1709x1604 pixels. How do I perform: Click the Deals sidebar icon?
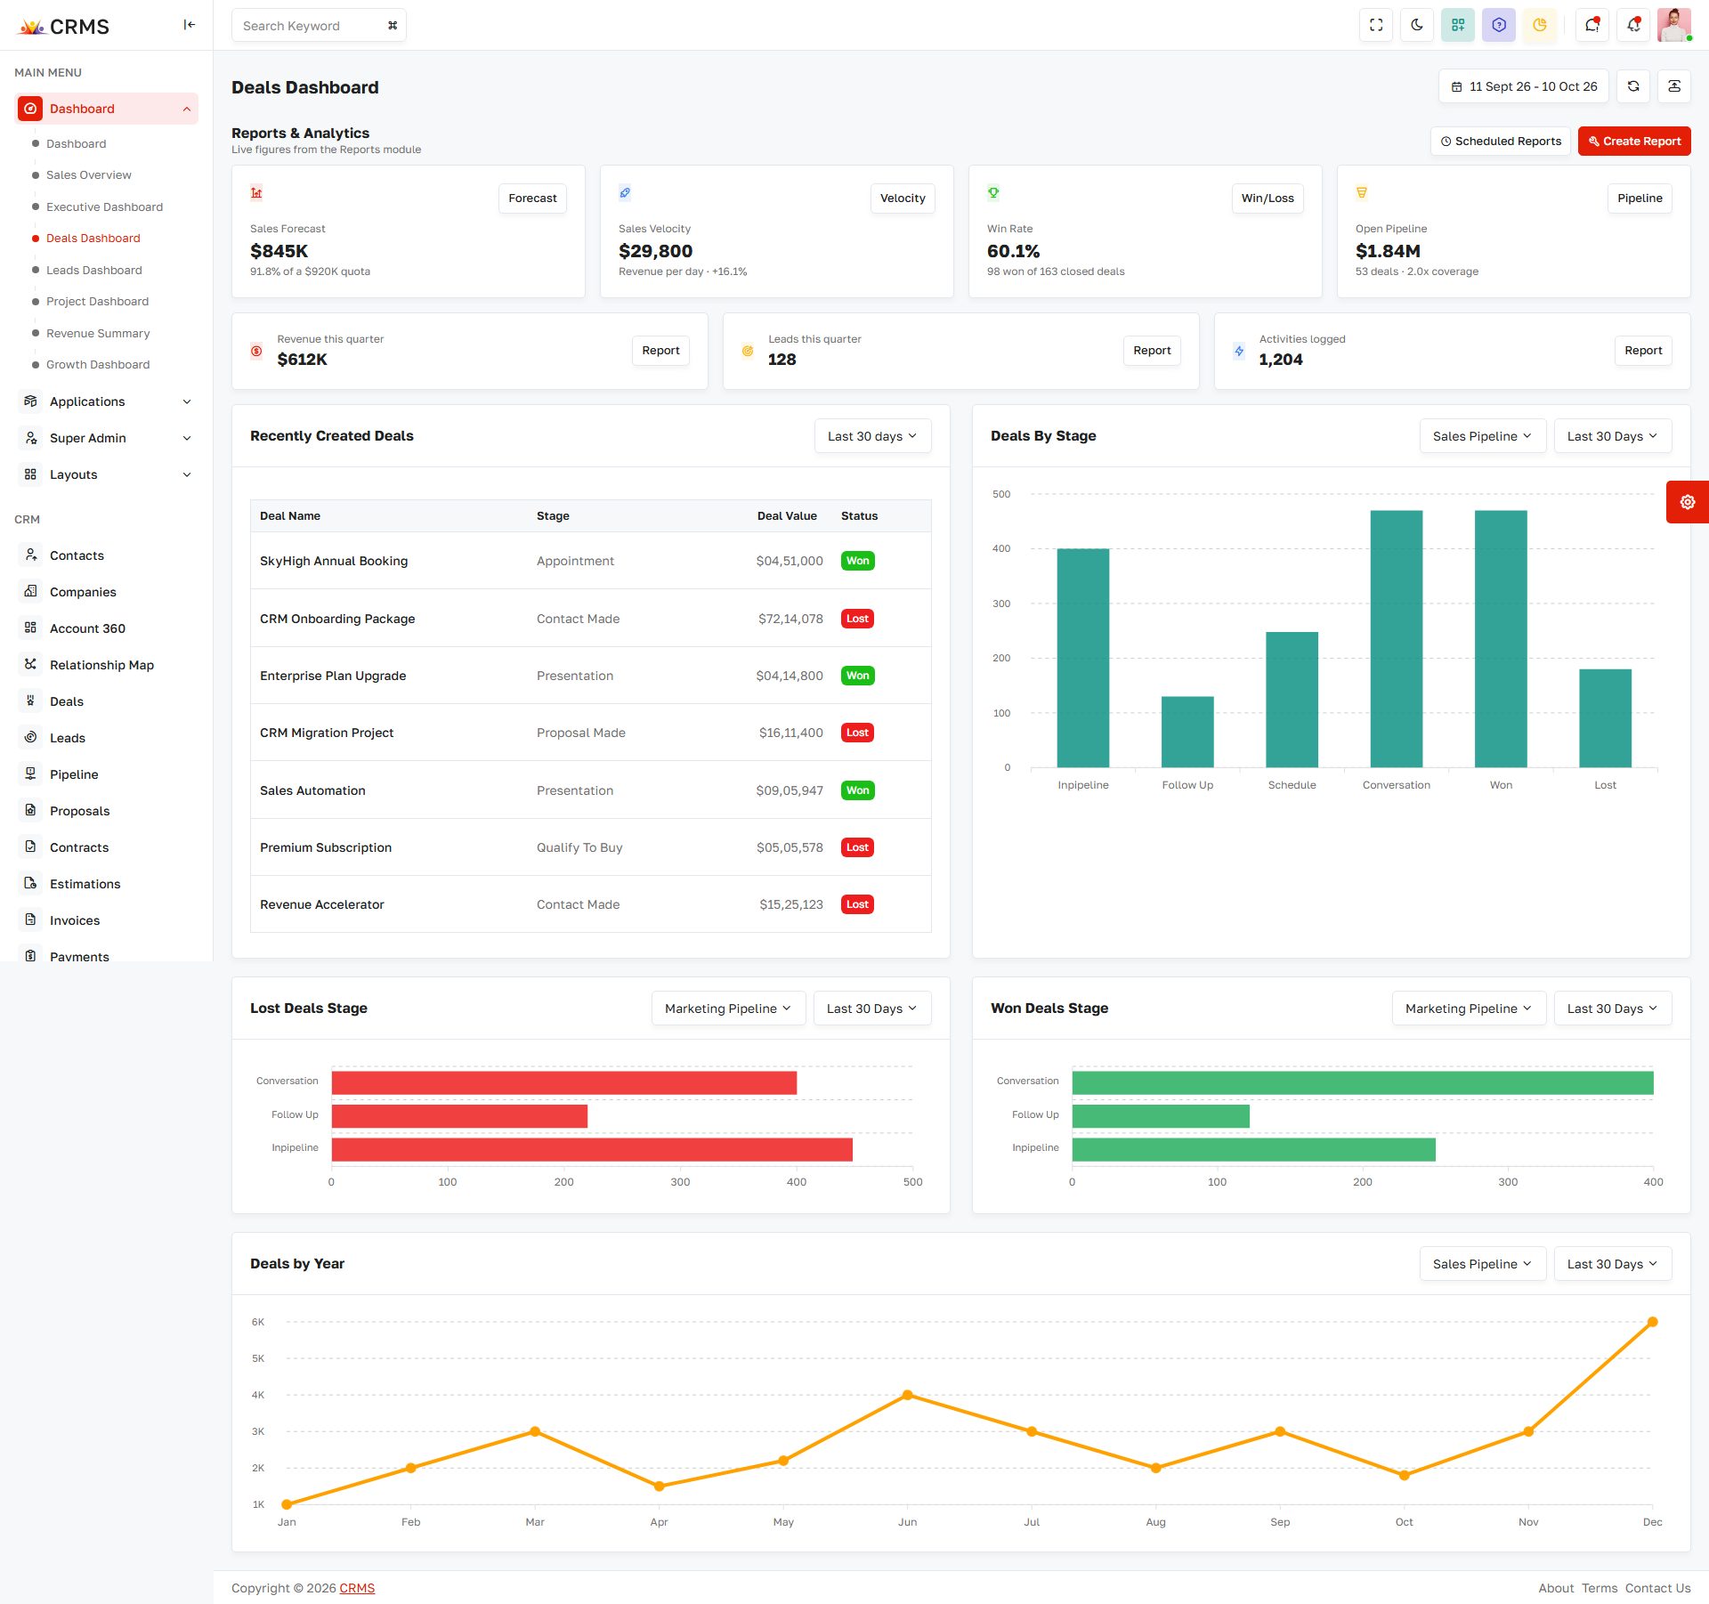pos(30,701)
